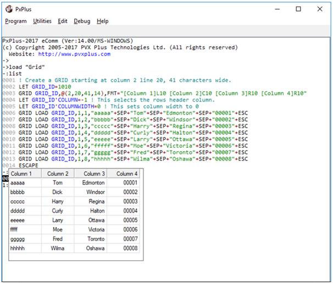Select the grid cell containing Tom
Screen dimensions: 333x283
[58, 183]
